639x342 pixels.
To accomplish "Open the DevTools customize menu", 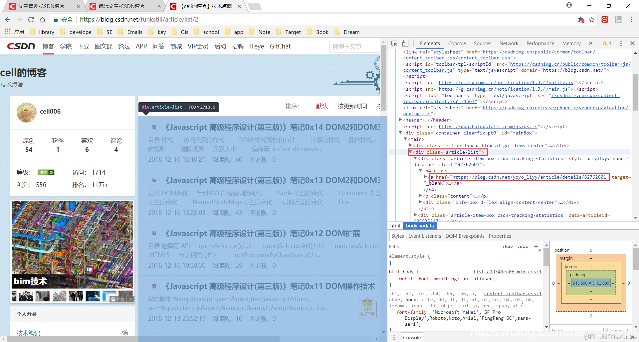I will point(621,43).
